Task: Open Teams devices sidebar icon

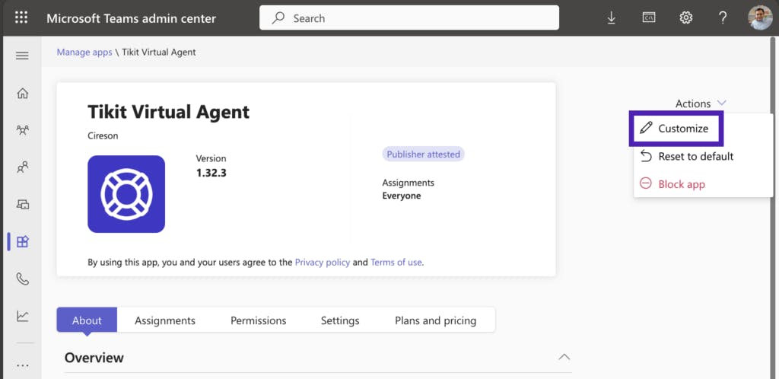Action: pos(22,204)
